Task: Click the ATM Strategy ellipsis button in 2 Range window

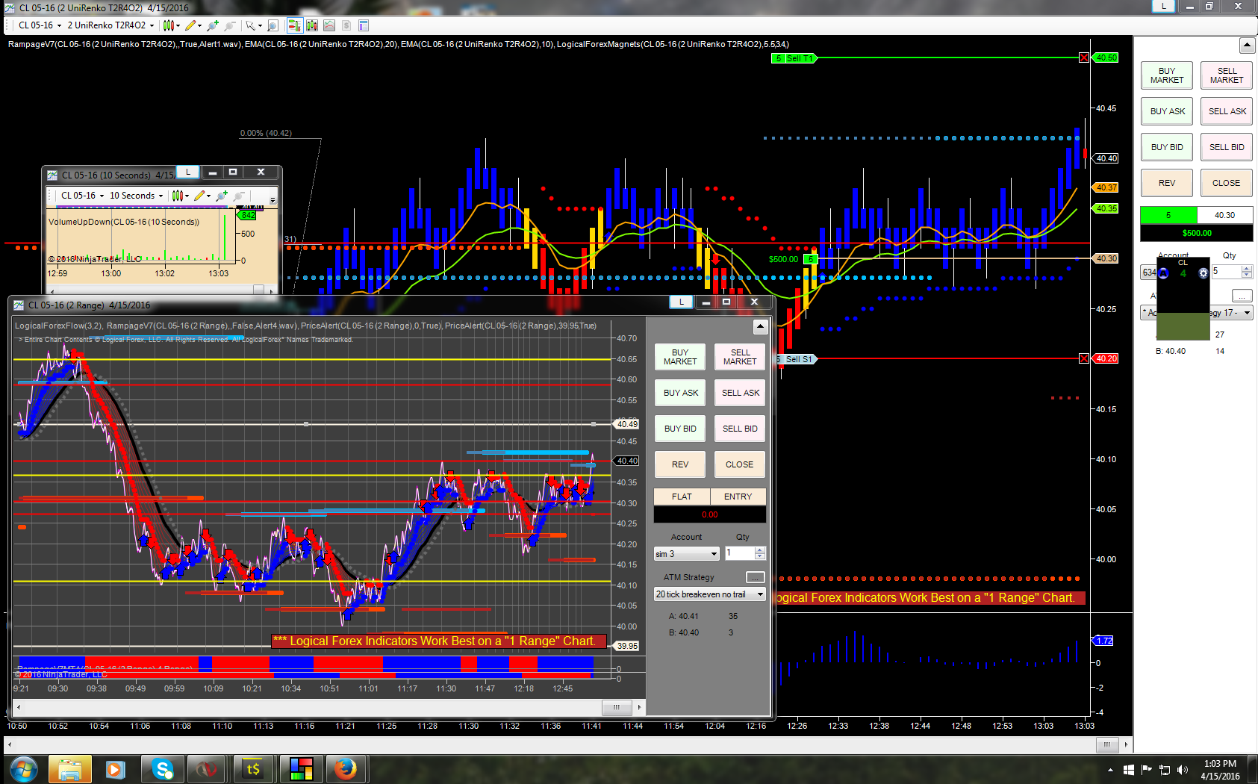Action: pyautogui.click(x=756, y=577)
